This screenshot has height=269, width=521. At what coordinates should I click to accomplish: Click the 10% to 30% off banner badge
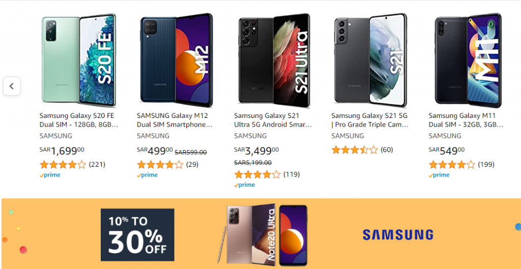(x=137, y=235)
